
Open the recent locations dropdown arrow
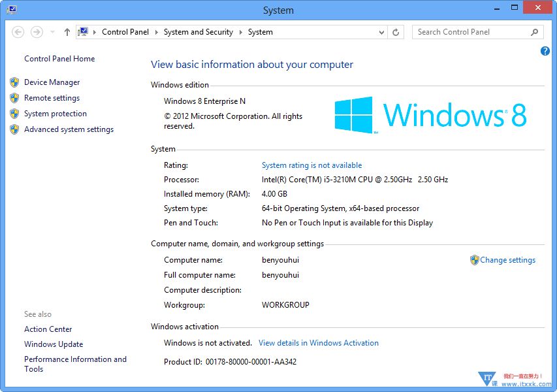(53, 32)
